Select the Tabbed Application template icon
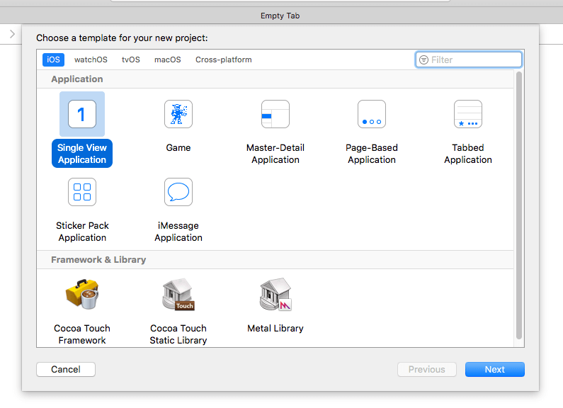This screenshot has width=563, height=408. (468, 114)
